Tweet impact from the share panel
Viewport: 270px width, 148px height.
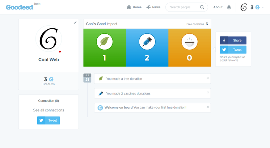[x=233, y=50]
